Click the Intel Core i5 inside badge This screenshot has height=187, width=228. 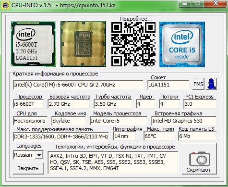182,44
